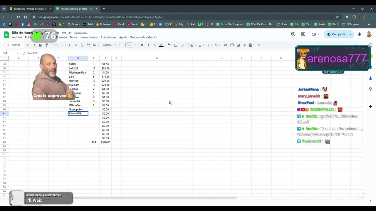
Task: Move document with folder icon
Action: coord(64,33)
